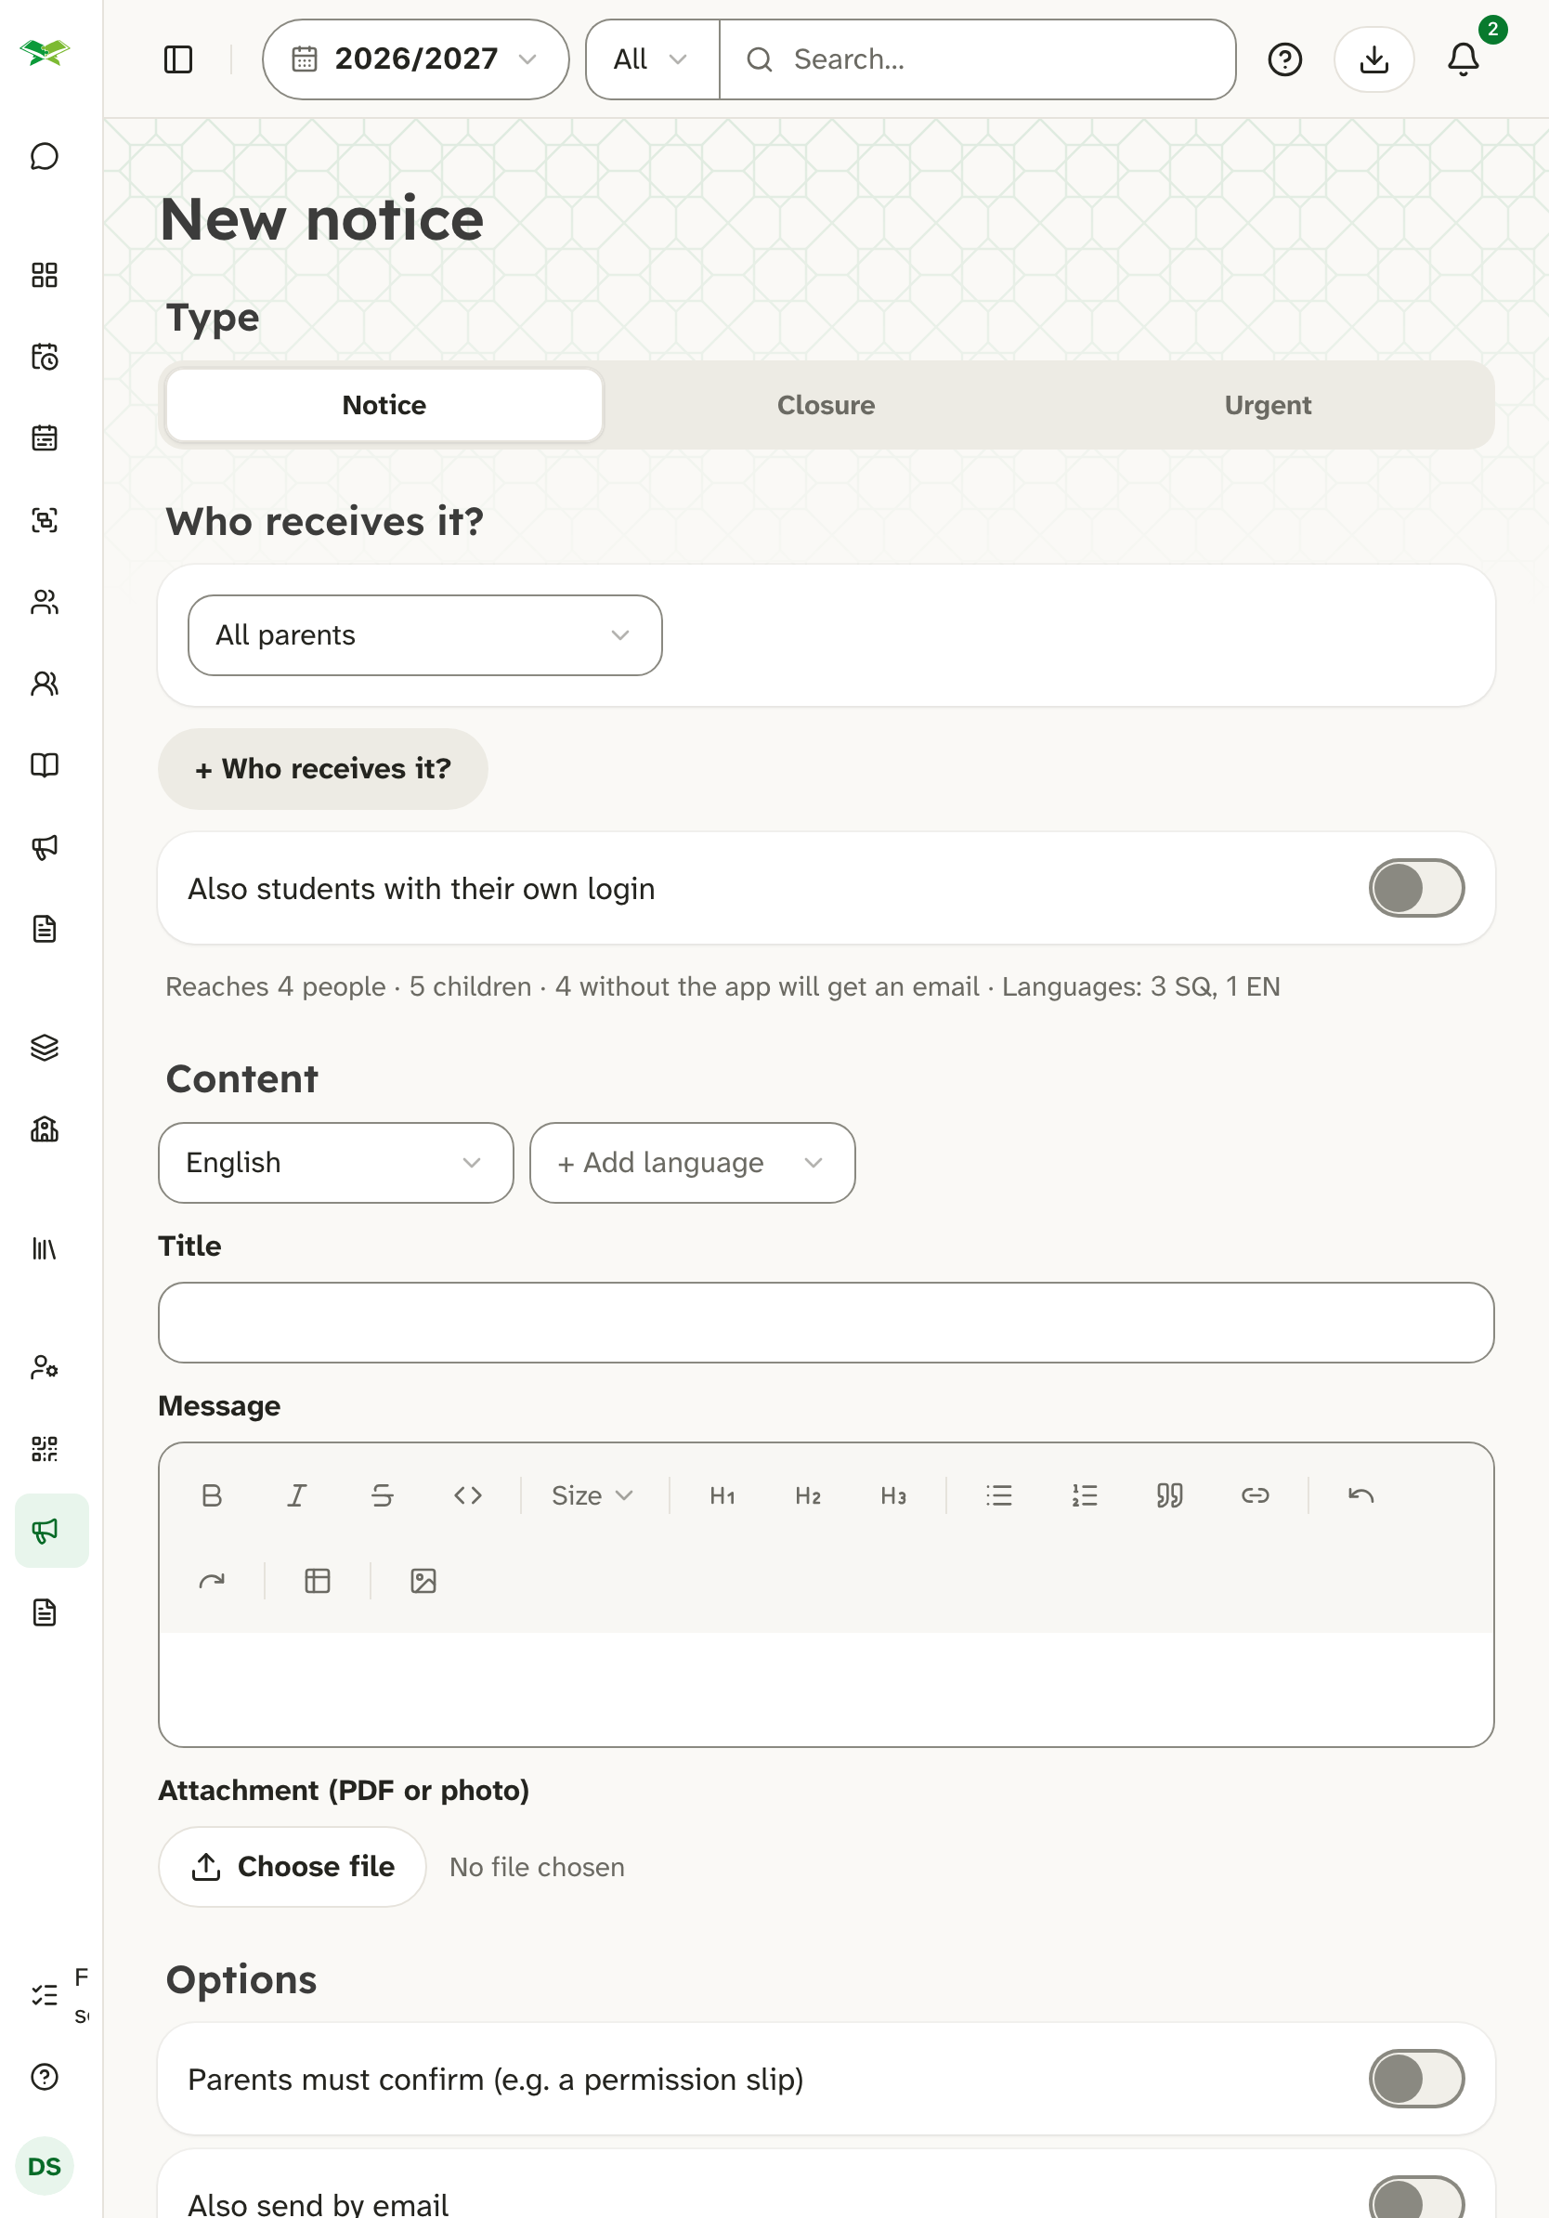Set Heading 1 style
1549x2218 pixels.
click(722, 1495)
